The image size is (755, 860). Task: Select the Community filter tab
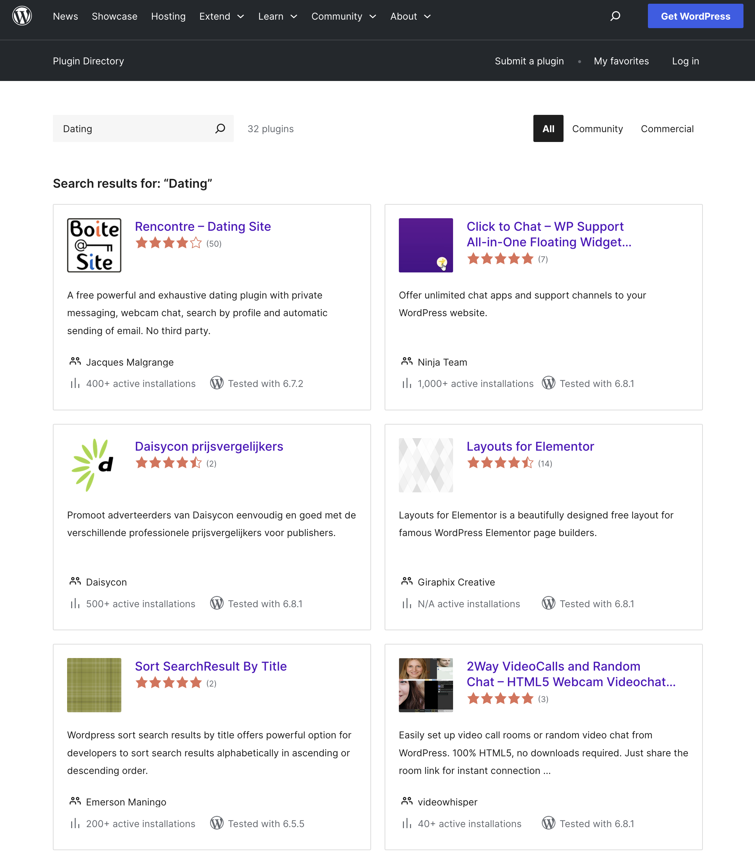pyautogui.click(x=597, y=129)
